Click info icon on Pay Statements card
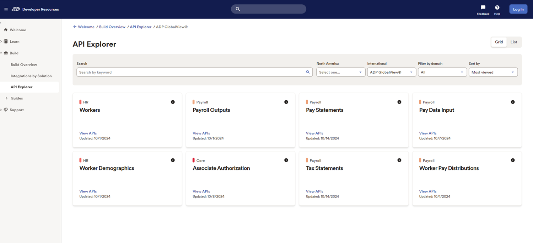The width and height of the screenshot is (533, 243). tap(399, 102)
